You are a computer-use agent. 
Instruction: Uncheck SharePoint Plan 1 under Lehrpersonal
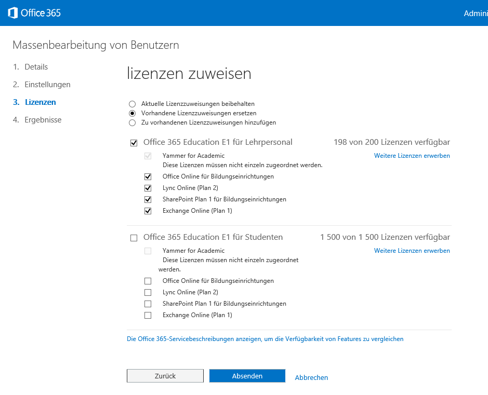click(148, 199)
